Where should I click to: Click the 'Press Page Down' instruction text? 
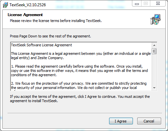[x=50, y=36]
